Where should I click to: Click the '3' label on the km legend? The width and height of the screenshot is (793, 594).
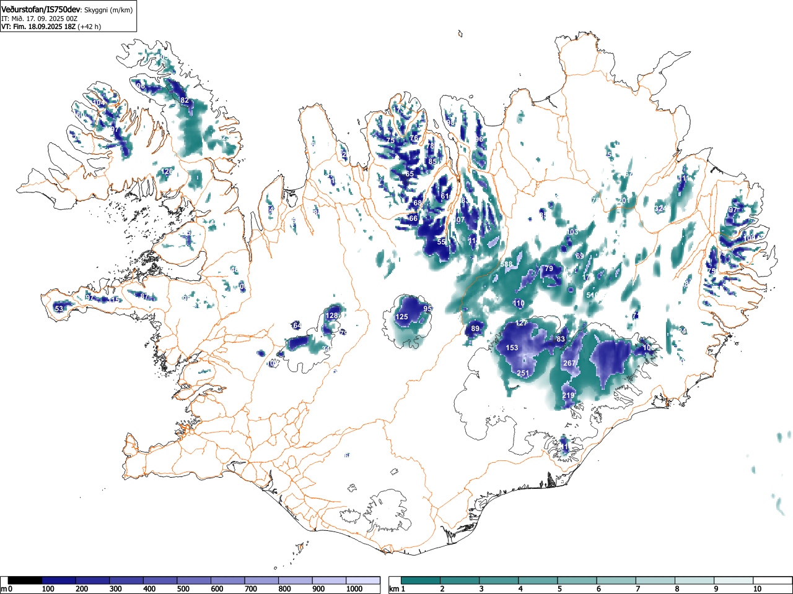coord(481,589)
